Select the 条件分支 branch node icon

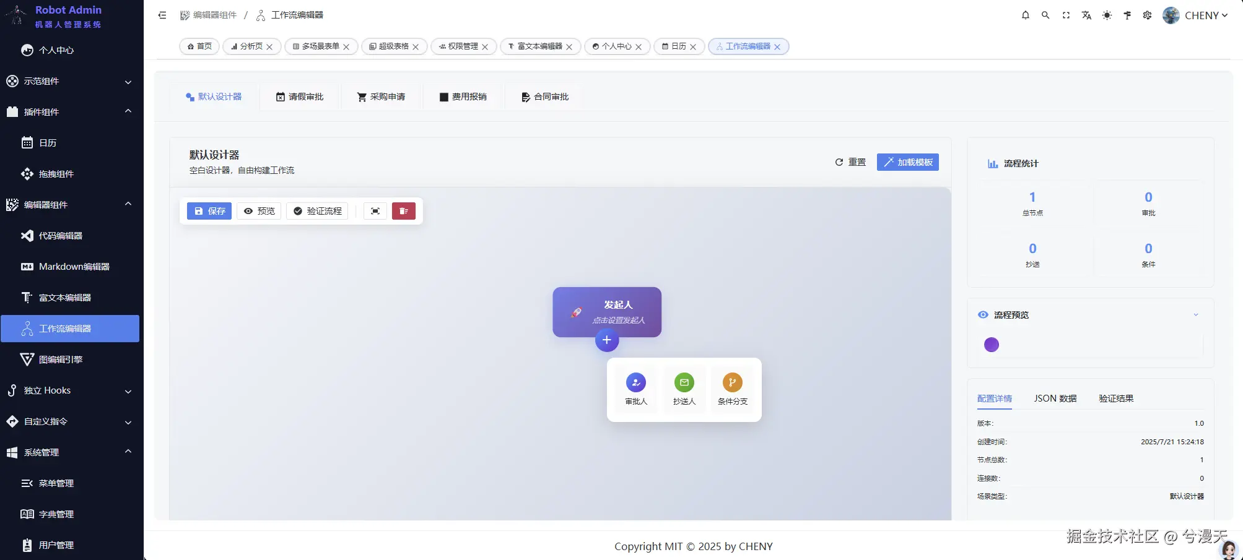pyautogui.click(x=731, y=382)
